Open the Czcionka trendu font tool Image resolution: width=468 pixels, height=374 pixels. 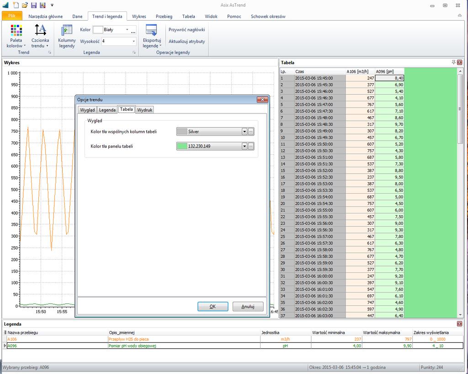pyautogui.click(x=40, y=36)
